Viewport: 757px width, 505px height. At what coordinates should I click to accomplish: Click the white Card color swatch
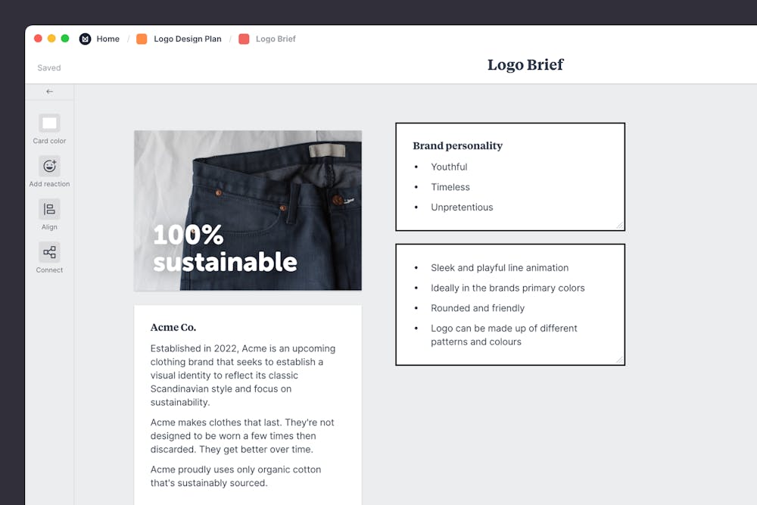[x=48, y=123]
